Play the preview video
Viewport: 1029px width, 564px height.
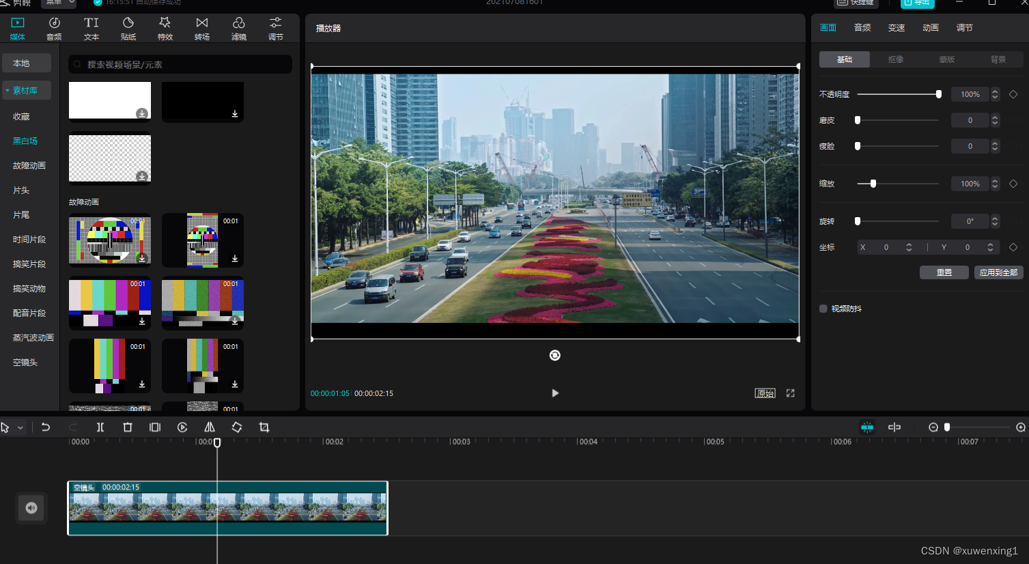[555, 393]
